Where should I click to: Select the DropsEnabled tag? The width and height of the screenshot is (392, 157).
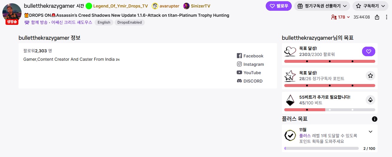130,22
